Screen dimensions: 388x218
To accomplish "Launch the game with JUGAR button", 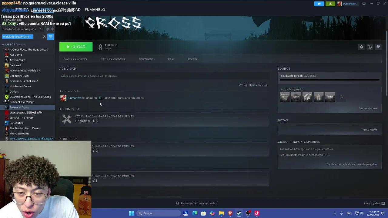I will click(76, 47).
